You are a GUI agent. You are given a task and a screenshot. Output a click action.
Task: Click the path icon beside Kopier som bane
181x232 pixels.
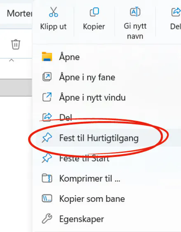pos(47,198)
